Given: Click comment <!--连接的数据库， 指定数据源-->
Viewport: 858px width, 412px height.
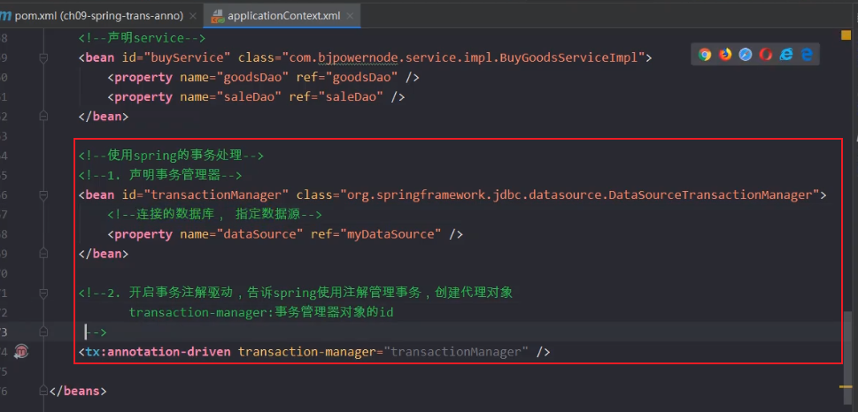Looking at the screenshot, I should click(214, 214).
